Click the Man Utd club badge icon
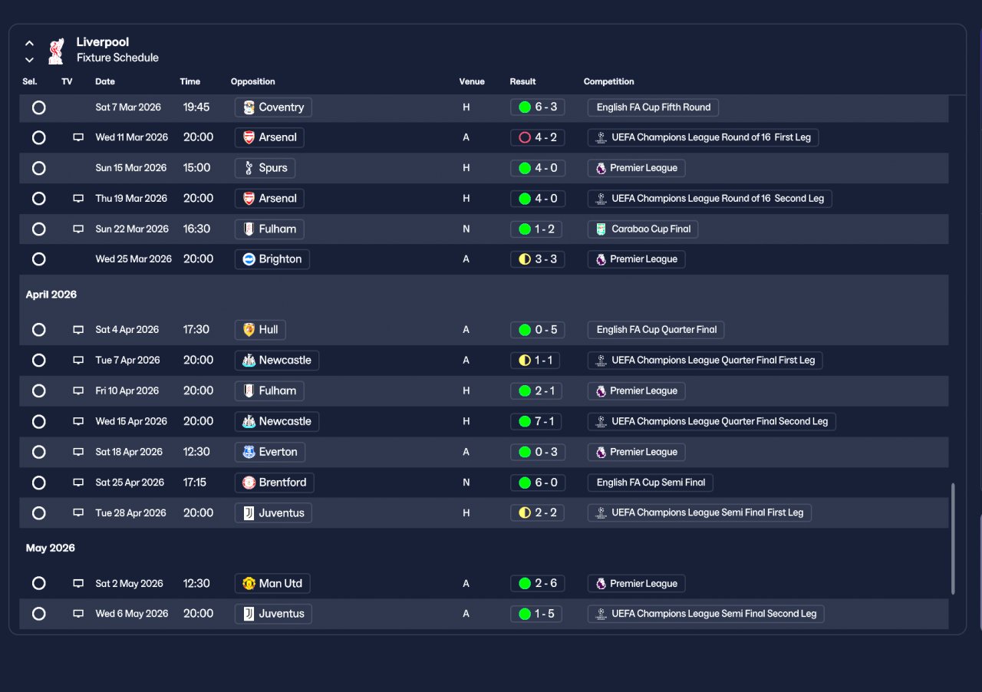The width and height of the screenshot is (982, 692). tap(249, 584)
